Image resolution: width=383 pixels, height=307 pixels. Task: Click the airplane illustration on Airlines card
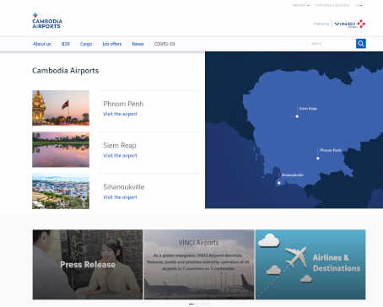pos(296,256)
